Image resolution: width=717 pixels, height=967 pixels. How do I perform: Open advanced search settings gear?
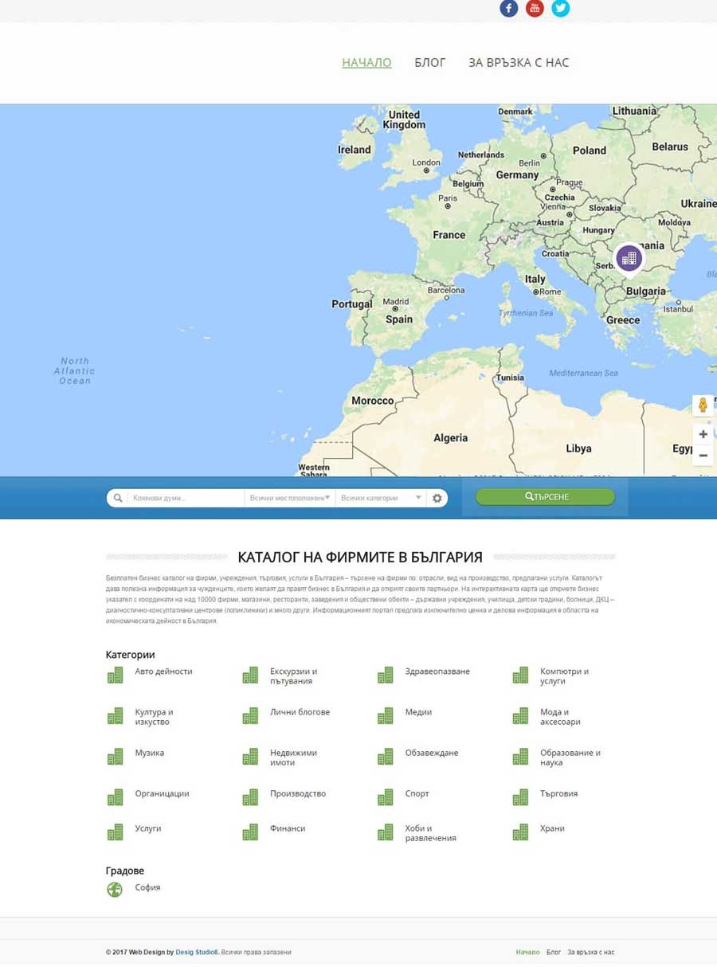pos(437,498)
